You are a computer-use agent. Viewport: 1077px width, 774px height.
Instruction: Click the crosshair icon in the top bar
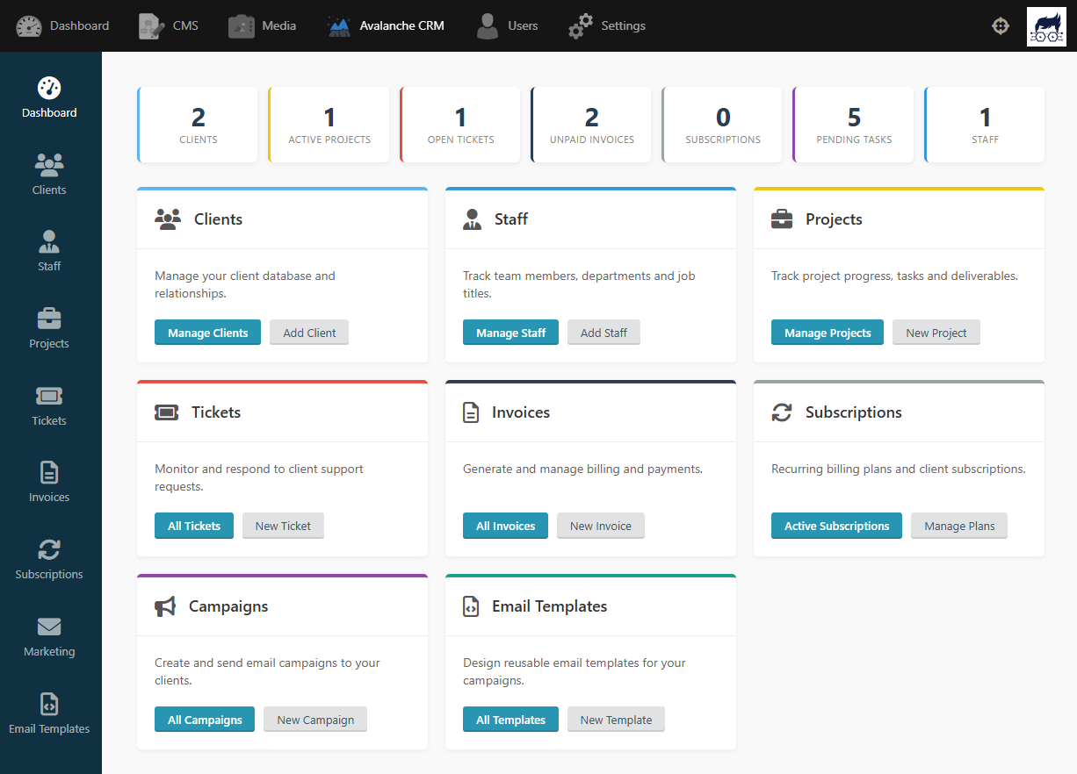click(x=1001, y=25)
